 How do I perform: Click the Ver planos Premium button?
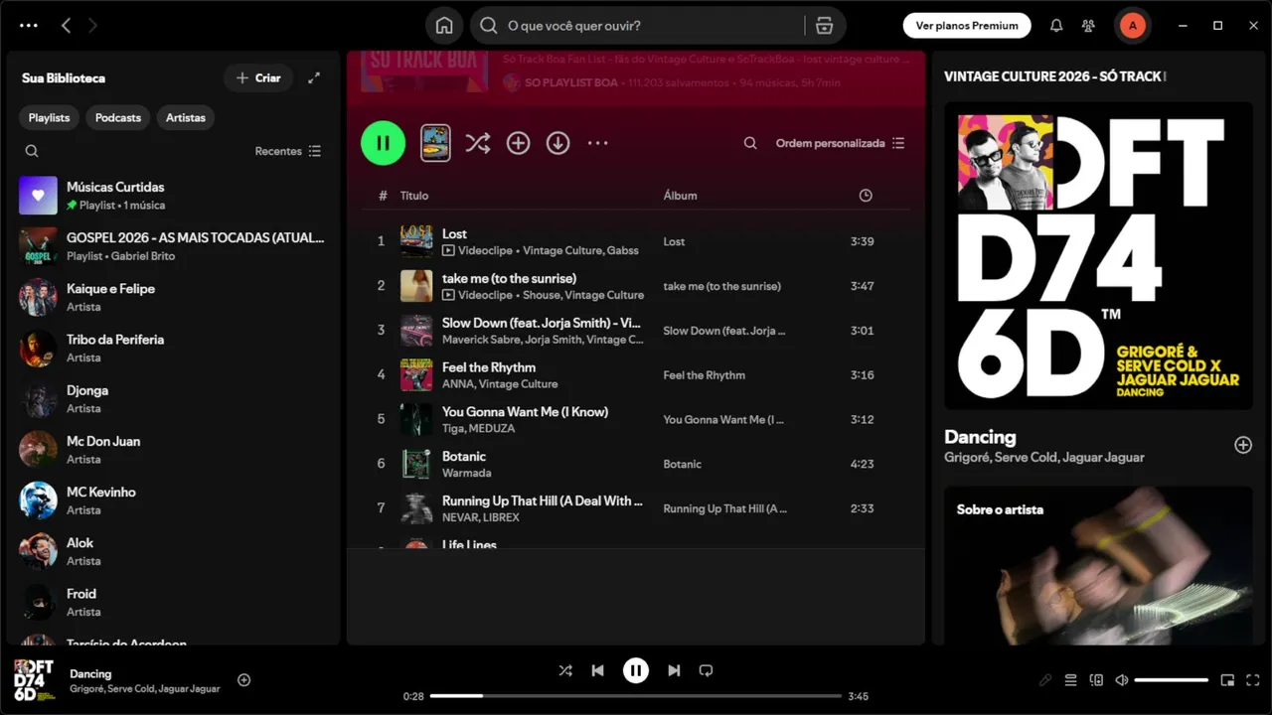967,26
